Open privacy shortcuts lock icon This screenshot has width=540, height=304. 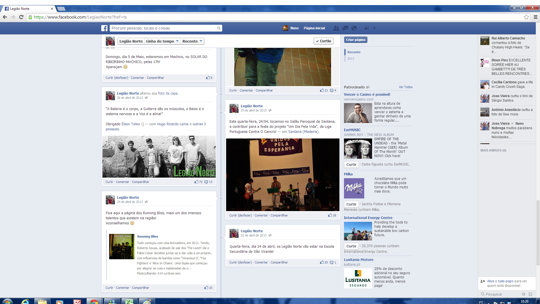point(366,28)
